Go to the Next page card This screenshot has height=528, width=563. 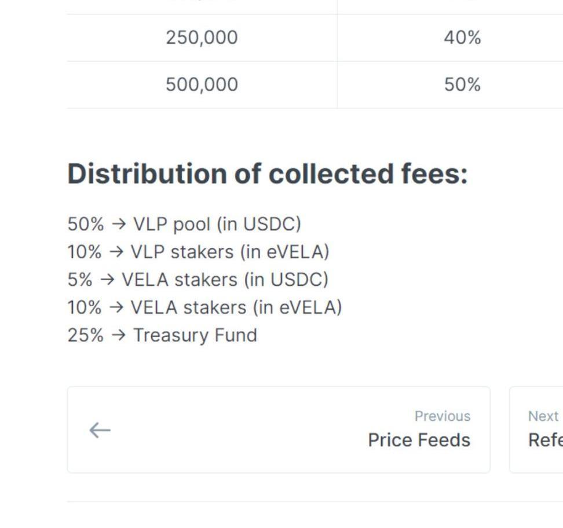point(536,430)
